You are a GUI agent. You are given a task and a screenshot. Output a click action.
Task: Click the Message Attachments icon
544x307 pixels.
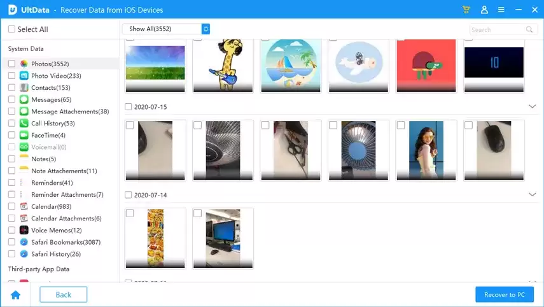pos(24,111)
